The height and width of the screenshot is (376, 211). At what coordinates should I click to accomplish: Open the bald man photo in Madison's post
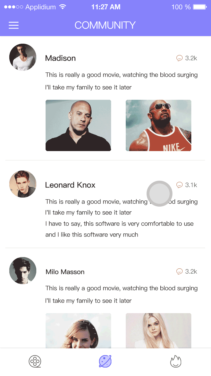pos(78,125)
